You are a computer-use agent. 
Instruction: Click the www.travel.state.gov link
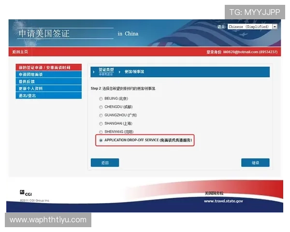pyautogui.click(x=223, y=201)
